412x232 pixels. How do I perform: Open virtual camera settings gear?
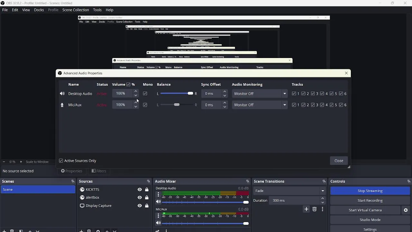[x=406, y=210]
